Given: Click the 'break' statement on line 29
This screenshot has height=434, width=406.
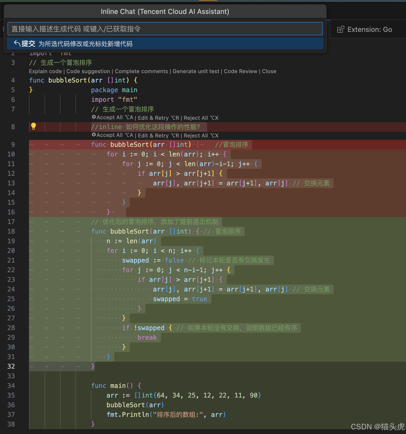Looking at the screenshot, I should 147,337.
